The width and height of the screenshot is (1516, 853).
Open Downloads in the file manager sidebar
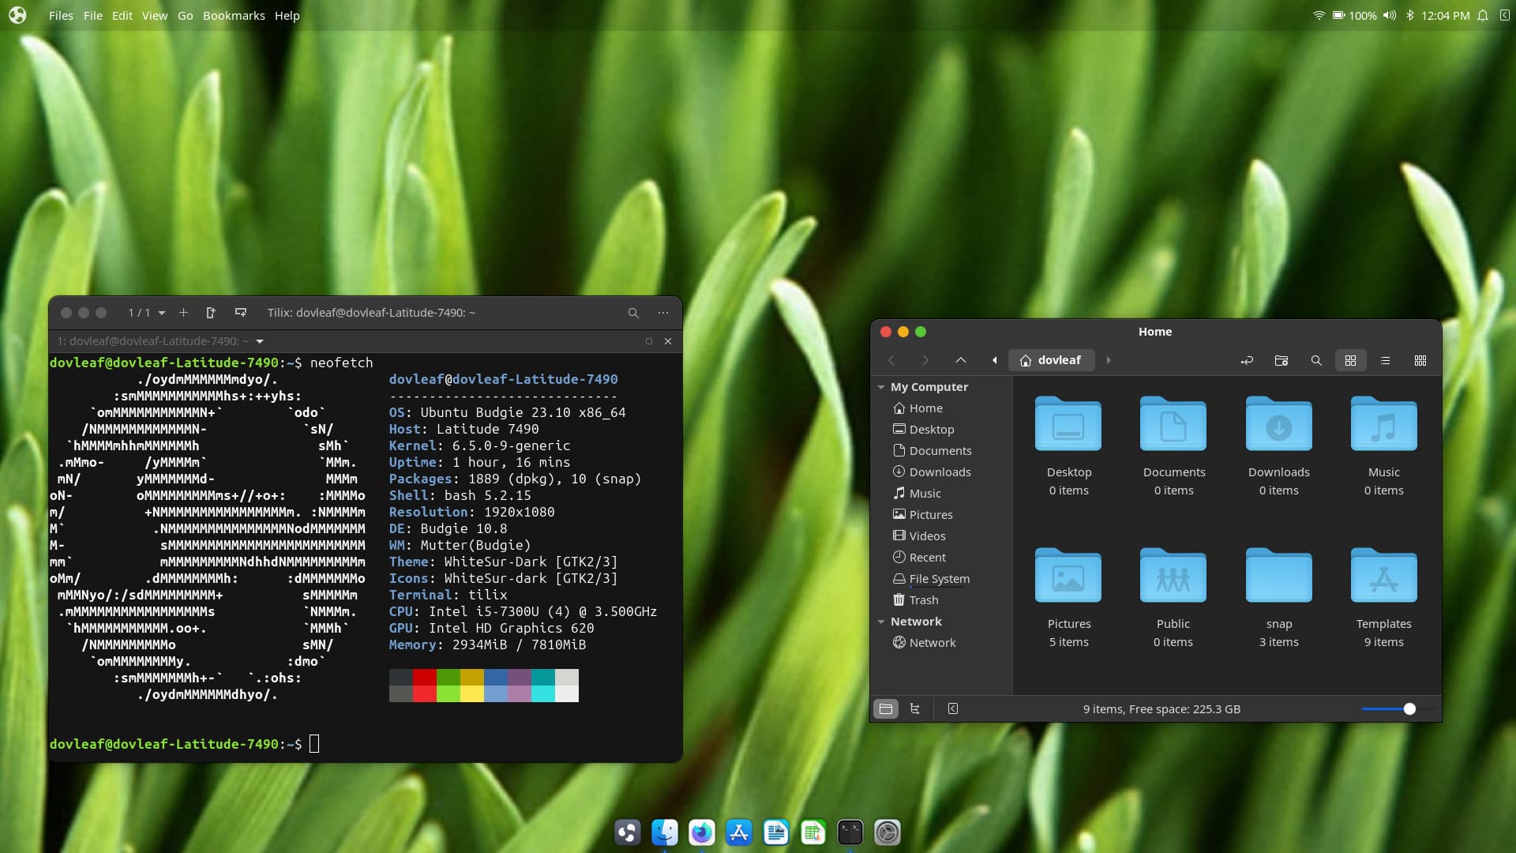(940, 472)
